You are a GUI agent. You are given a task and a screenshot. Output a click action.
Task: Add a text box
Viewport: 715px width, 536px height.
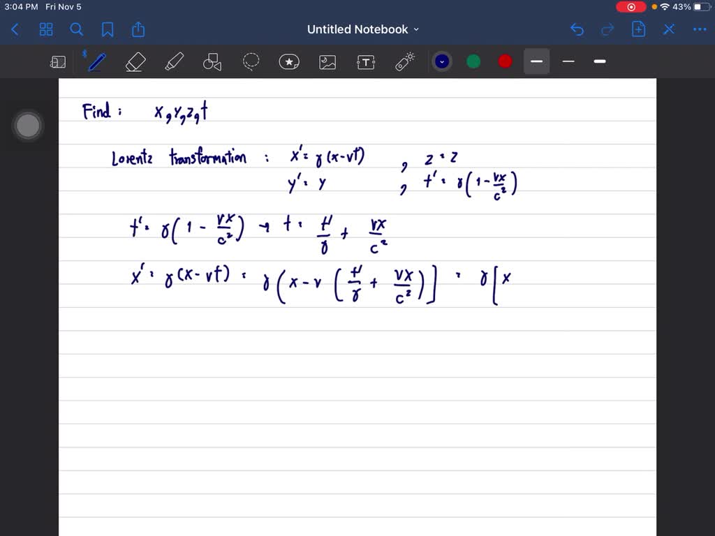366,61
